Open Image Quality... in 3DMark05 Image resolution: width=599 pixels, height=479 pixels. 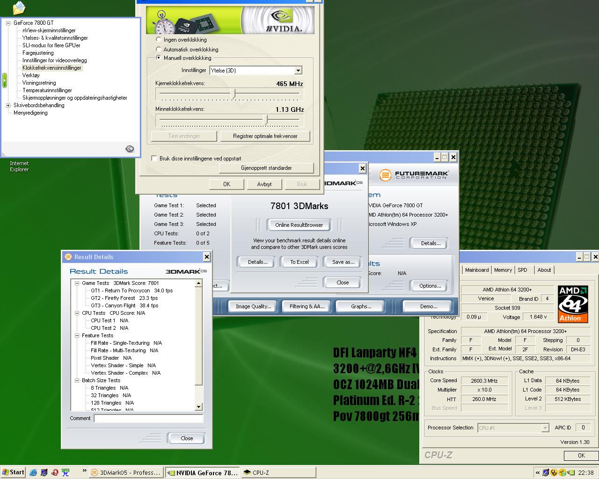pos(253,306)
